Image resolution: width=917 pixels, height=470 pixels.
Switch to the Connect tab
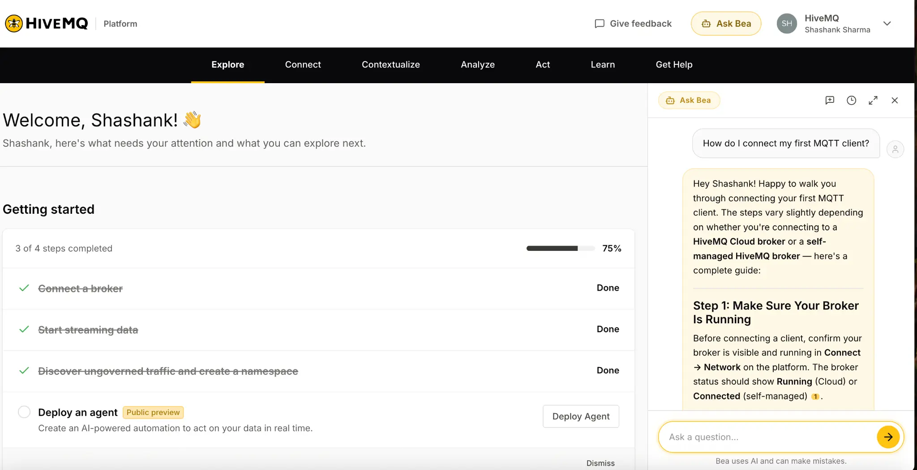tap(303, 64)
